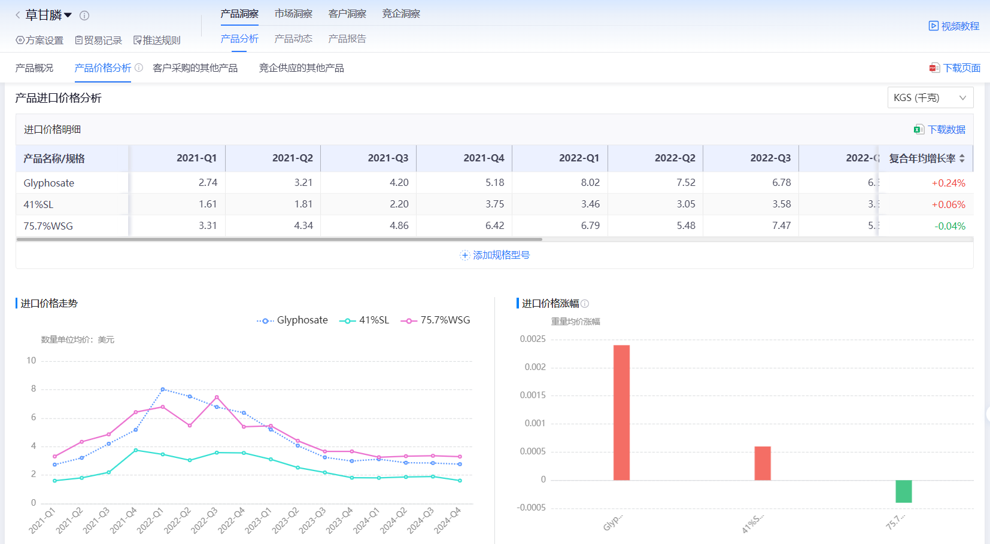Click the 2021-Q1 column header

click(x=177, y=158)
